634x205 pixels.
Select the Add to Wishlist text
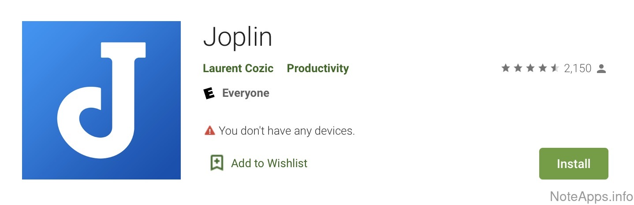269,163
